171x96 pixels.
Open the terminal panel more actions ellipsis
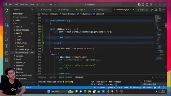pyautogui.click(x=156, y=77)
